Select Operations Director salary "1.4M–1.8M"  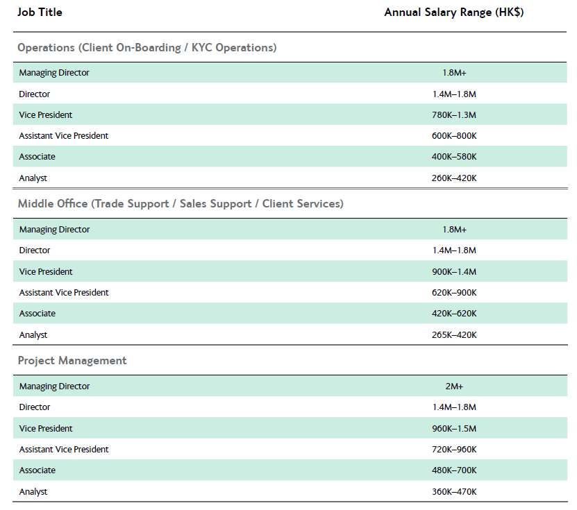point(454,94)
